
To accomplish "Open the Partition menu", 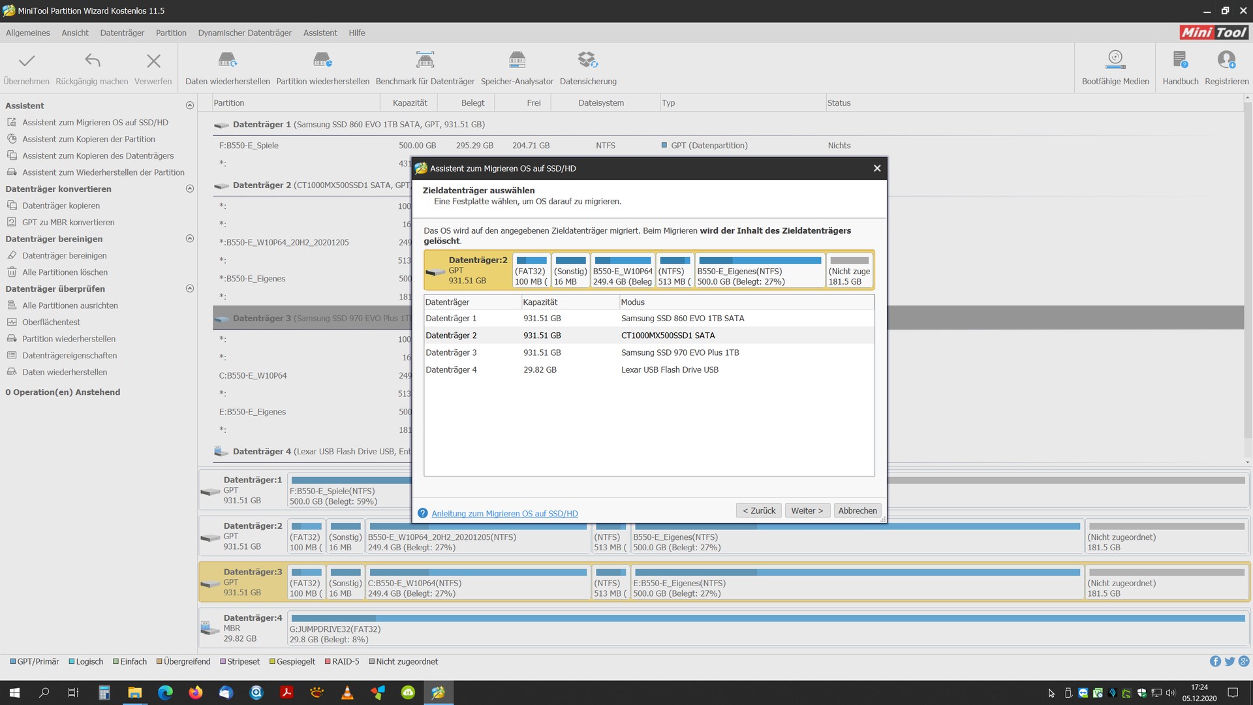I will pyautogui.click(x=171, y=33).
